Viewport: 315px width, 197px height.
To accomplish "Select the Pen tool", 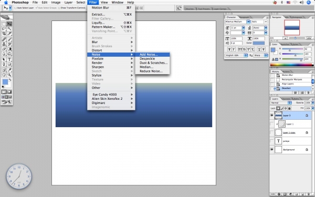I will 4,64.
